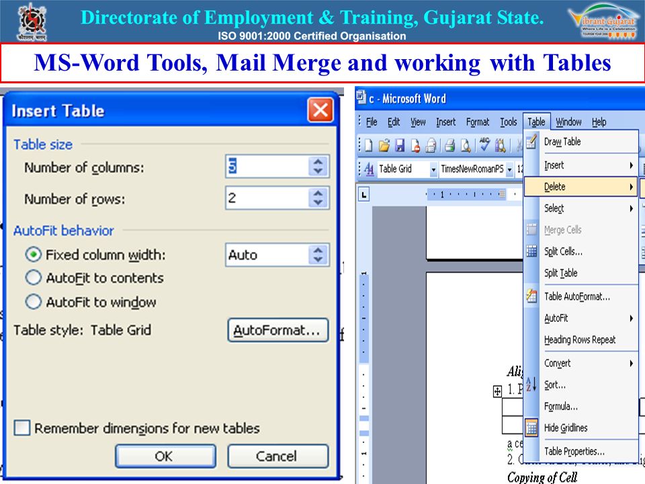
Task: Click the fixed column width Auto field
Action: (x=267, y=255)
